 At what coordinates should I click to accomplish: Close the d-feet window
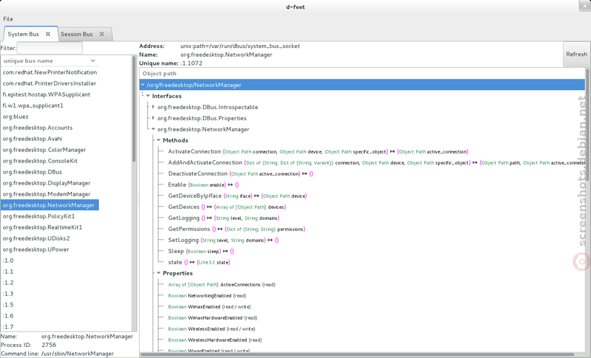[x=584, y=6]
